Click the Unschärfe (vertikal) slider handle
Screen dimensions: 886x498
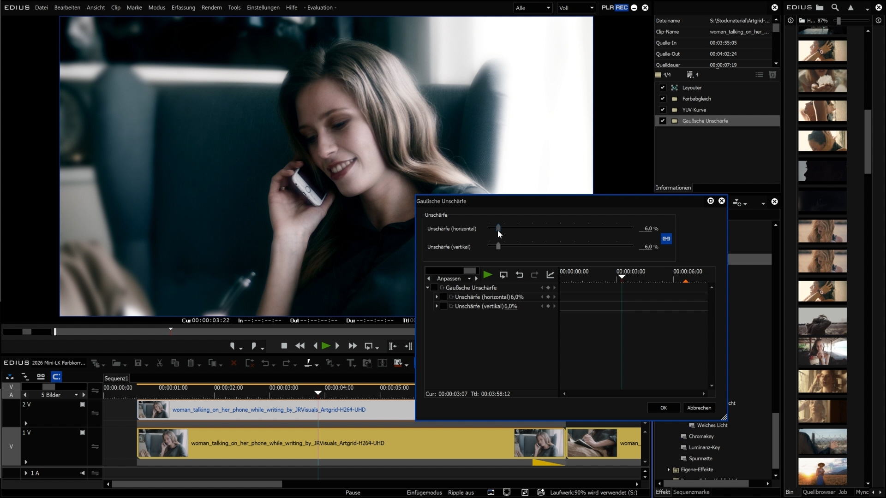coord(498,246)
